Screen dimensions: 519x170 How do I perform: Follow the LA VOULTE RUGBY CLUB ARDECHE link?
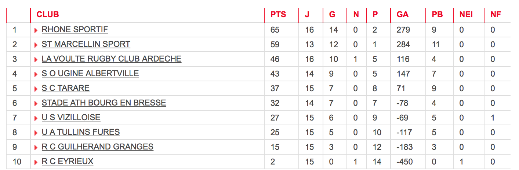(112, 59)
